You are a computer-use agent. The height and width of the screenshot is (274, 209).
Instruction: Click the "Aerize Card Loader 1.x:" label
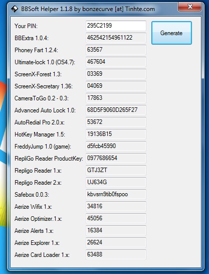coord(42,255)
